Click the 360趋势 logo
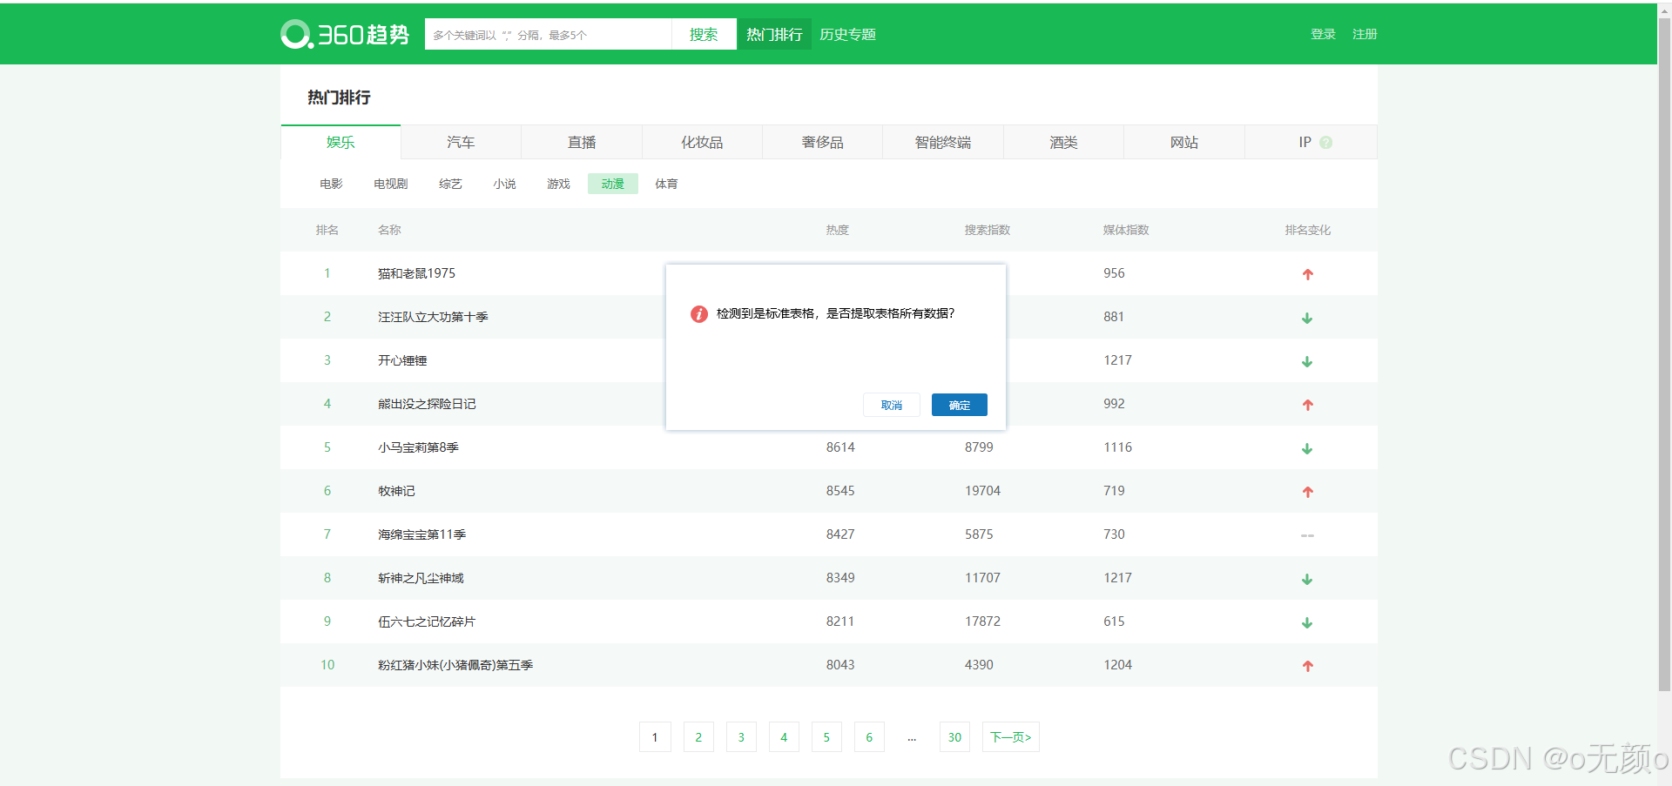1672x786 pixels. coord(345,34)
